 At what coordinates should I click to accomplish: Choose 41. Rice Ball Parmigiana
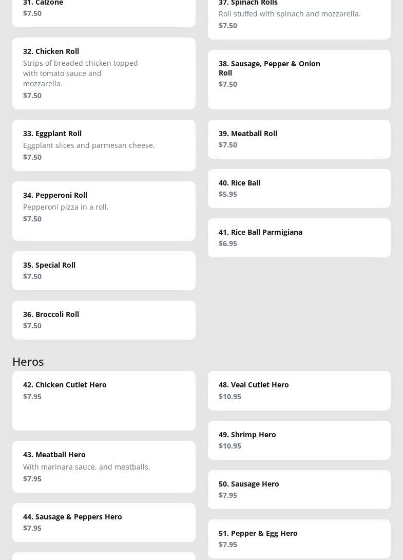tap(299, 237)
